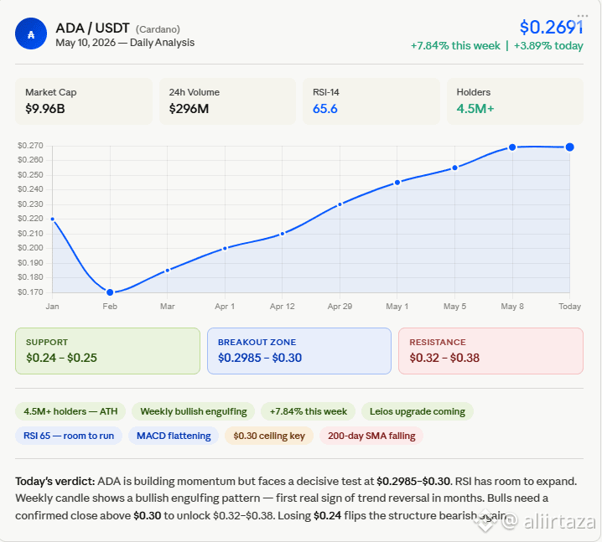Click the May 1 data point on chart

coord(397,183)
